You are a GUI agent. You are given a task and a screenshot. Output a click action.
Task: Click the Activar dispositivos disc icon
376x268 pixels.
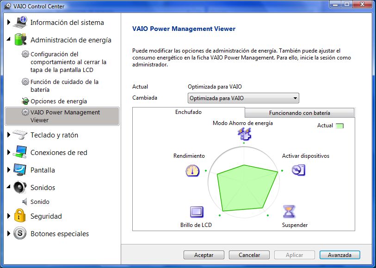click(299, 170)
